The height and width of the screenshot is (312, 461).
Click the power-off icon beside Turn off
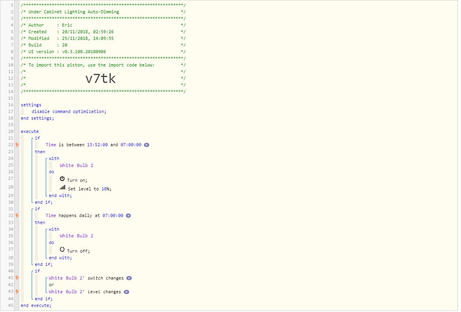[62, 249]
